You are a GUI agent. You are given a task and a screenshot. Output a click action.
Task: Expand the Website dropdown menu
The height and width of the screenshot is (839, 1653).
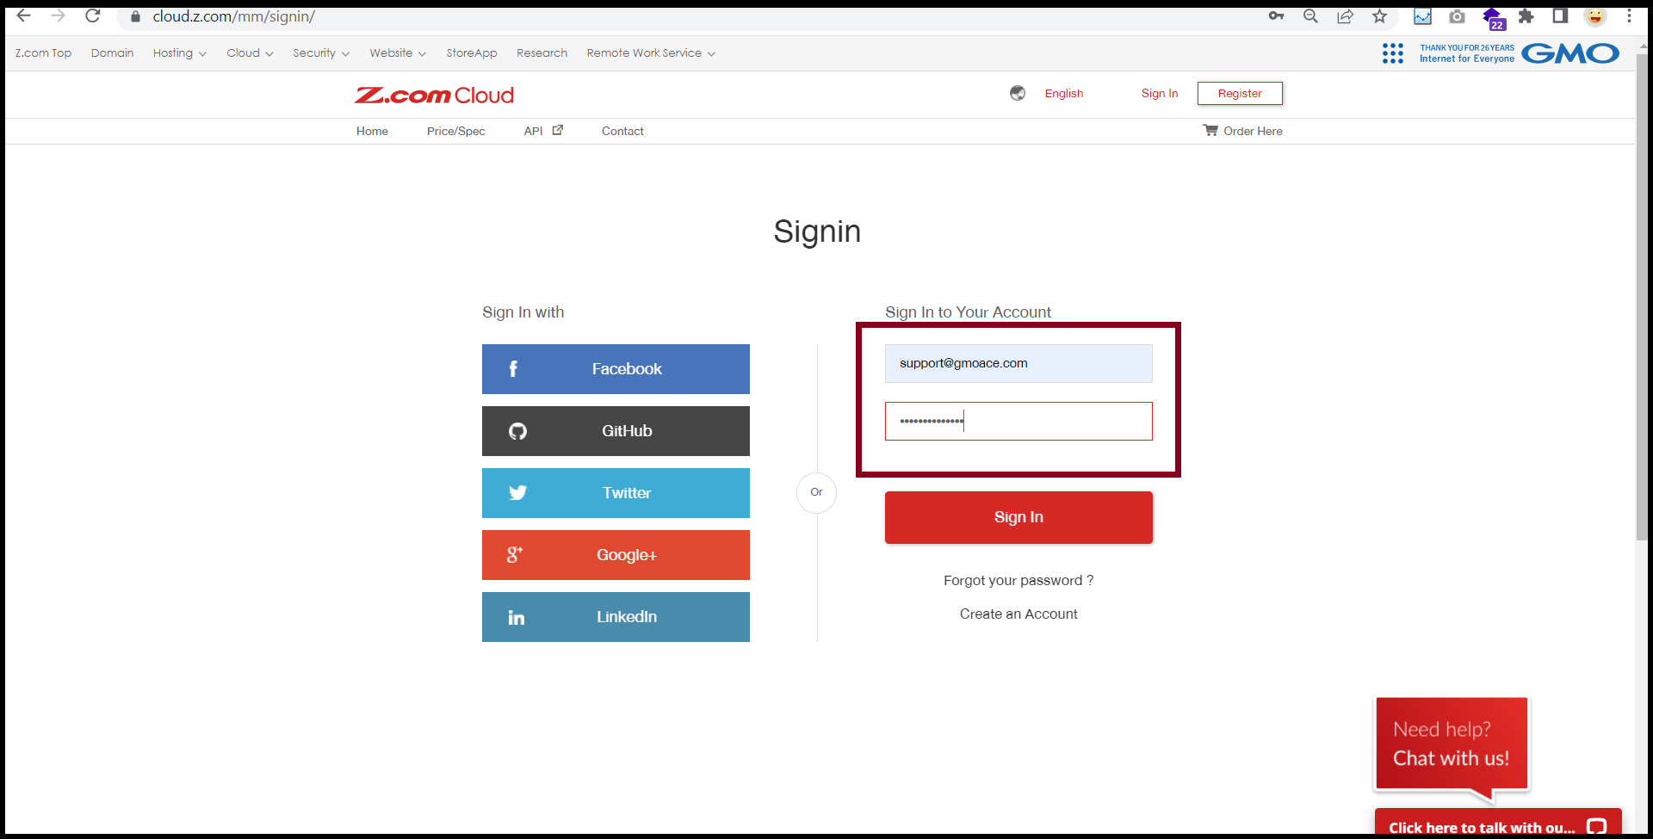398,53
